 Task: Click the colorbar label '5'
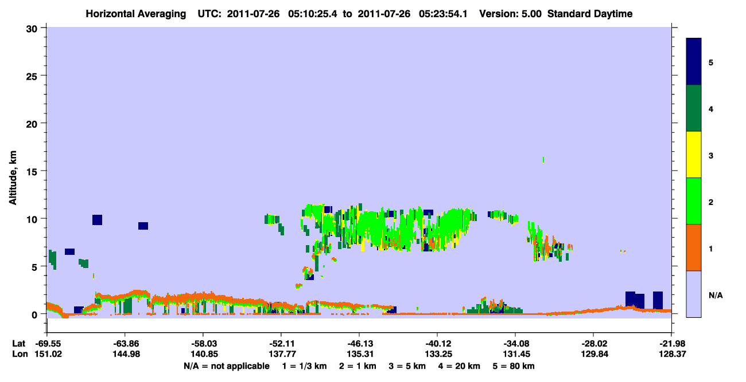point(711,62)
